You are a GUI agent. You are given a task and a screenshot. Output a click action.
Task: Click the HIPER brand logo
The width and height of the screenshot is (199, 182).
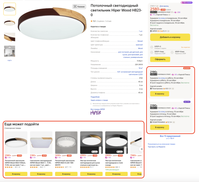(96, 113)
